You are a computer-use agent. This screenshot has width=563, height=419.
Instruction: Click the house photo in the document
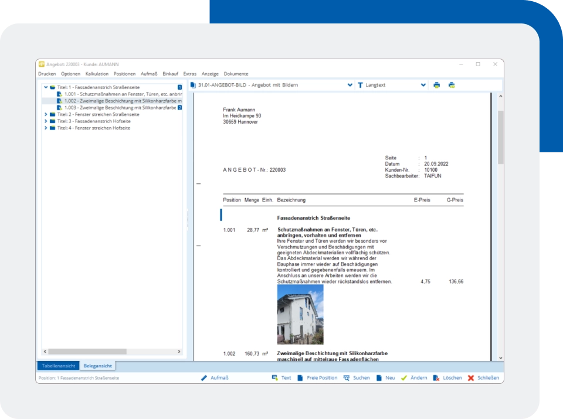coord(300,314)
